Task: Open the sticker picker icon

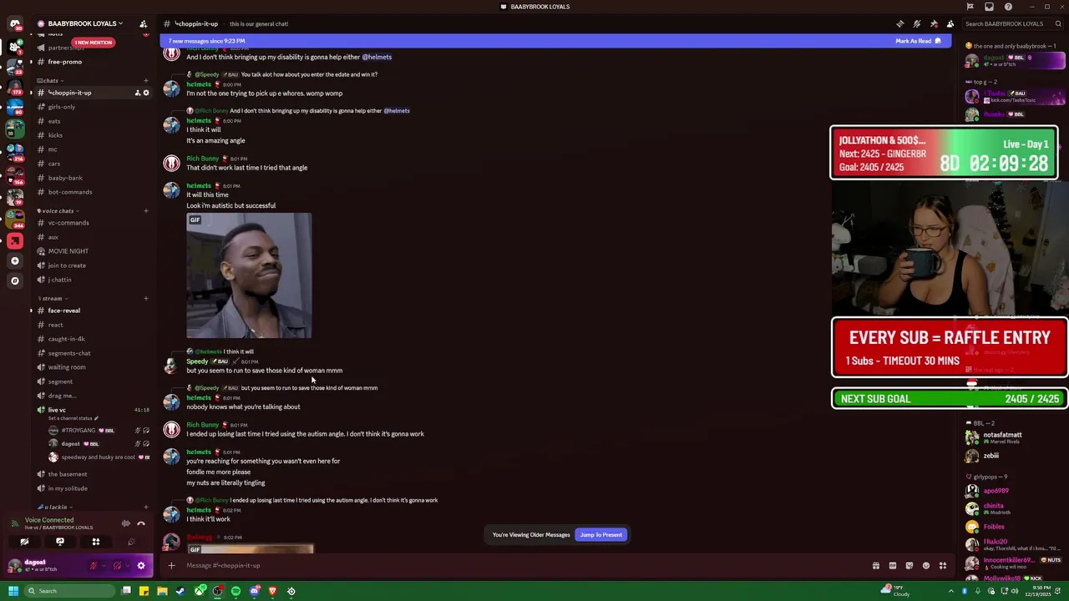Action: [x=909, y=565]
